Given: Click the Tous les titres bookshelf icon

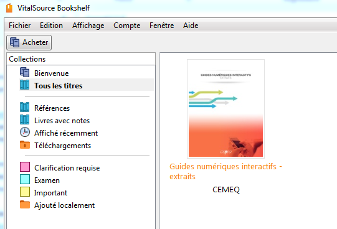Looking at the screenshot, I should [x=25, y=85].
